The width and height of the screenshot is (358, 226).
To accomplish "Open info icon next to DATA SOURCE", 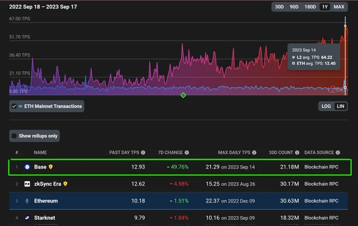I will click(338, 152).
